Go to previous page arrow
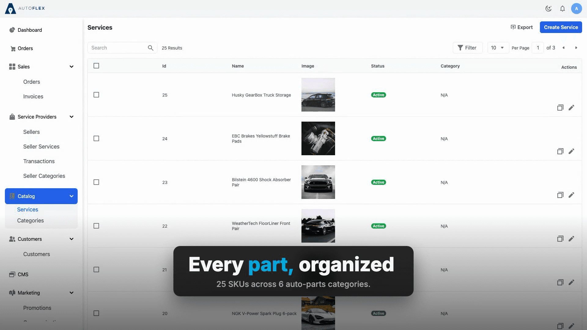Image resolution: width=587 pixels, height=330 pixels. [563, 48]
